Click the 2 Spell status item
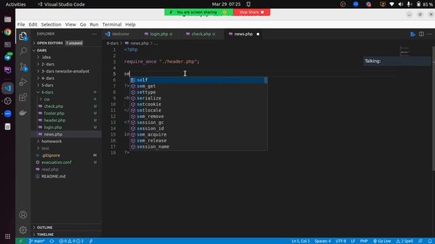 point(404,241)
